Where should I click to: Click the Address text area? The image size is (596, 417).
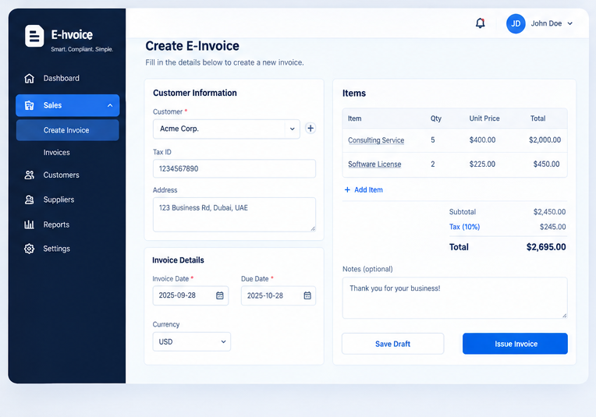(234, 214)
